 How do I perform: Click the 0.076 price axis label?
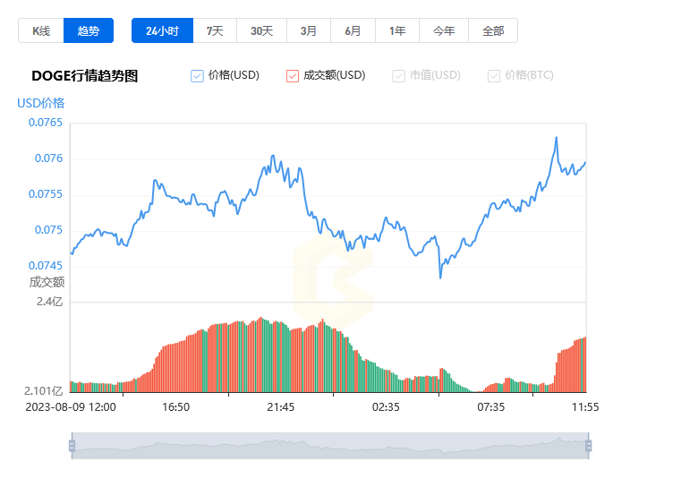click(49, 158)
